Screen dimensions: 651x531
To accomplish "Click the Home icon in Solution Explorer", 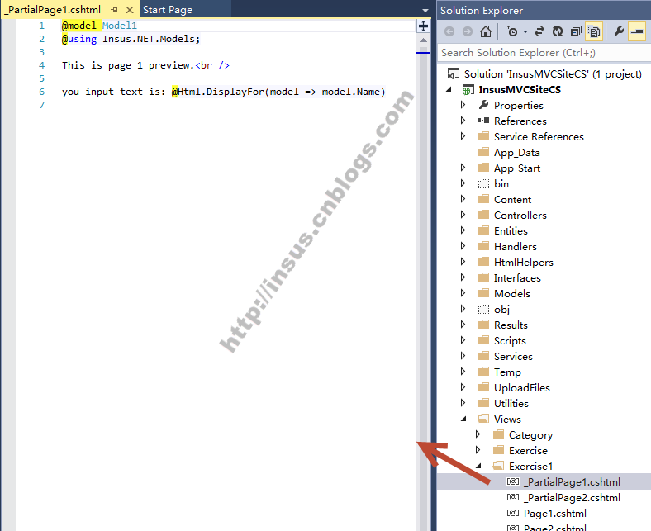I will [485, 31].
